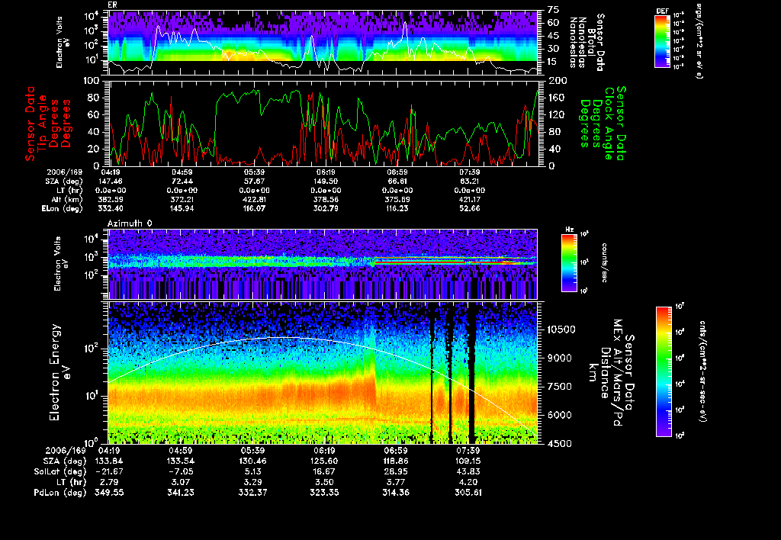Select the tall rainbow color bar beside MEX altitude axis
Screen dimensions: 781x540
pyautogui.click(x=664, y=371)
